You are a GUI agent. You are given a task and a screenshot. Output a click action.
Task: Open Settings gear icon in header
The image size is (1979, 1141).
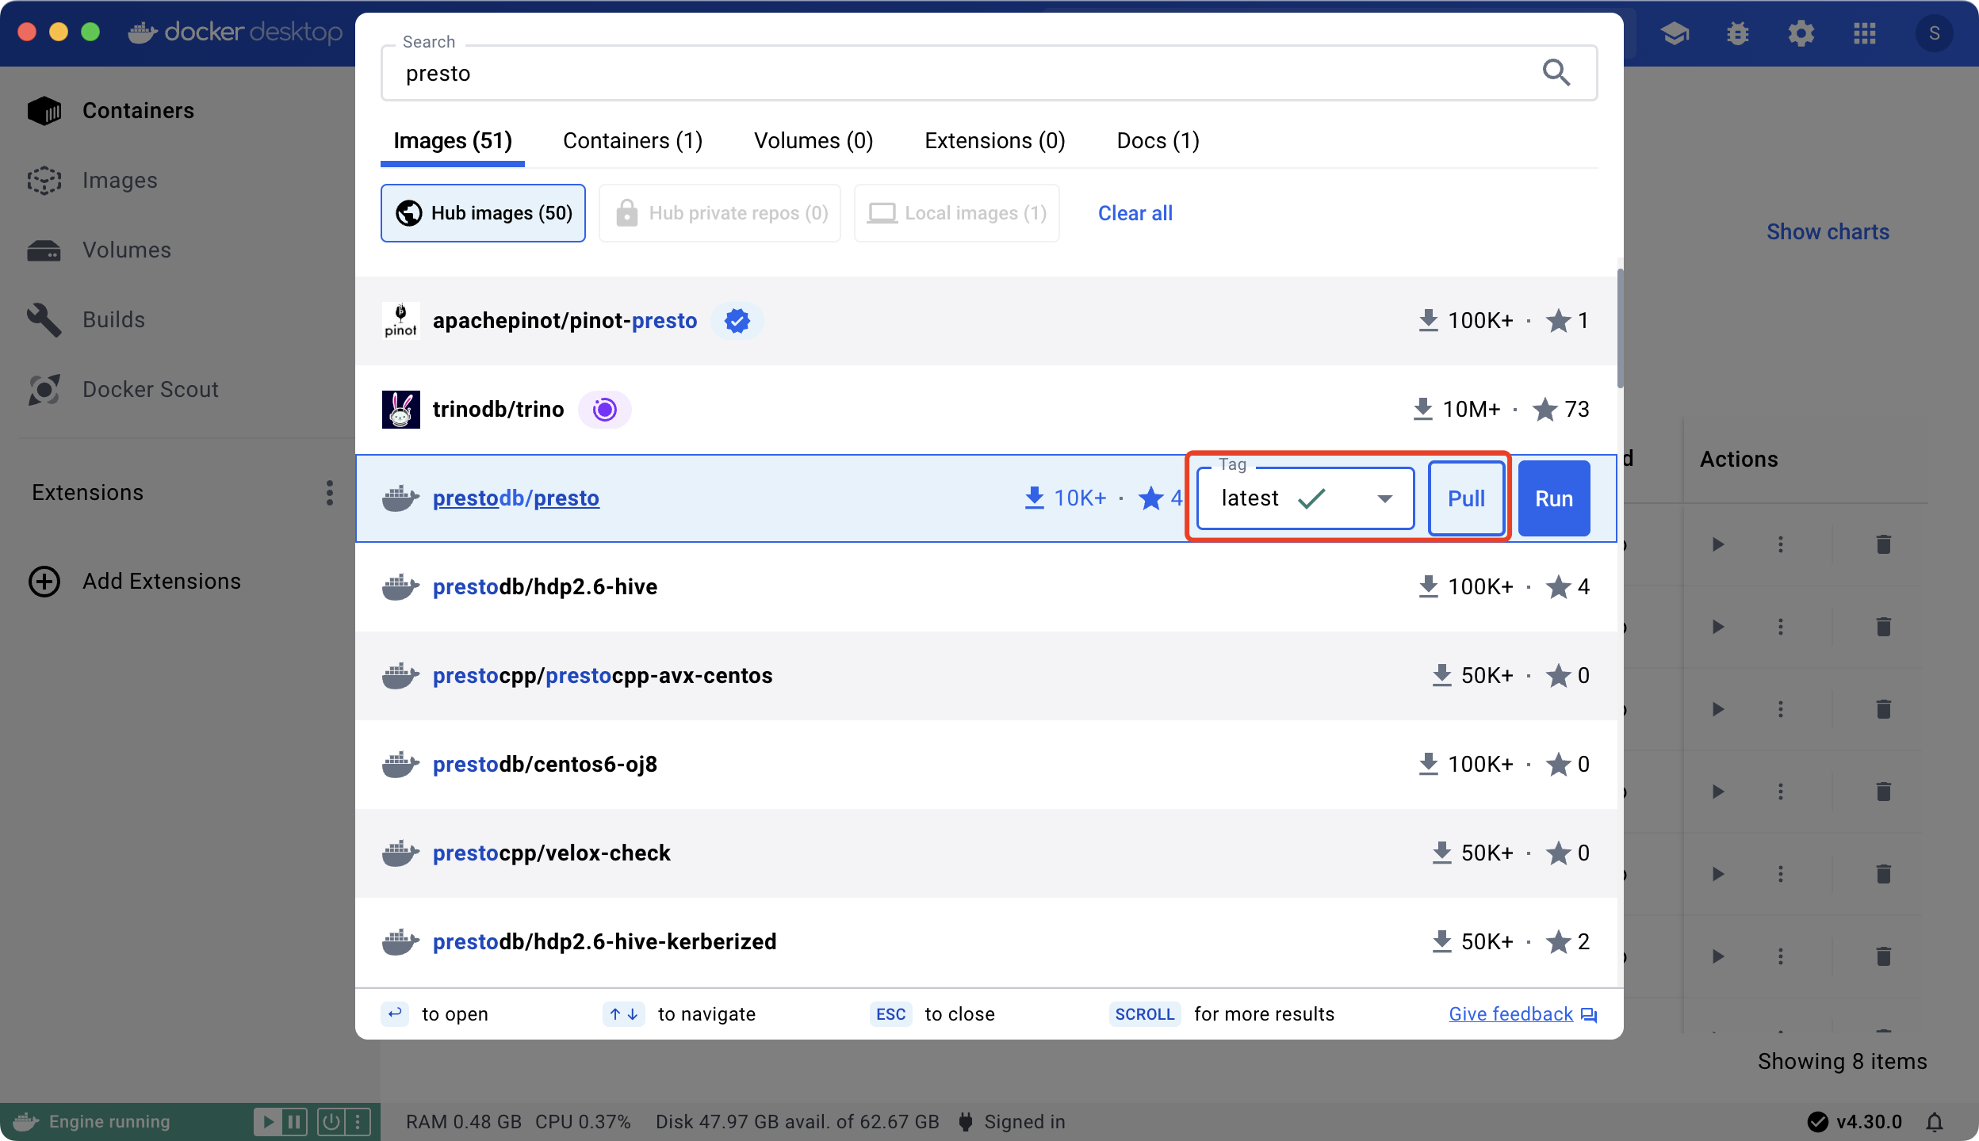tap(1801, 33)
